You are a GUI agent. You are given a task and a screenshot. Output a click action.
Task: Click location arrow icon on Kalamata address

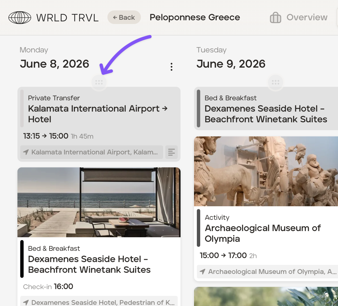click(26, 152)
